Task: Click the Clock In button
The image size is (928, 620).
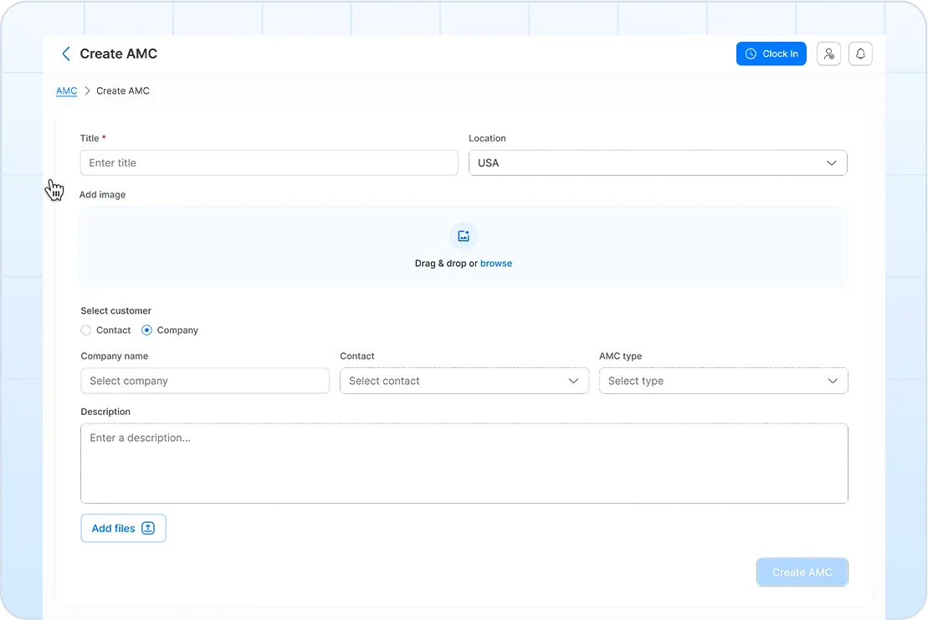Action: 772,54
